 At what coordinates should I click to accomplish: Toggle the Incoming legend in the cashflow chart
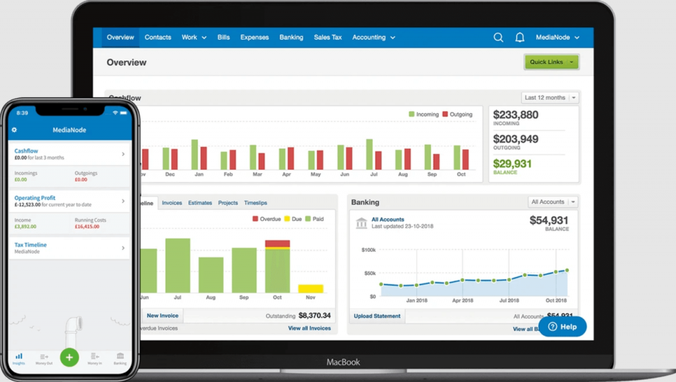(x=423, y=114)
